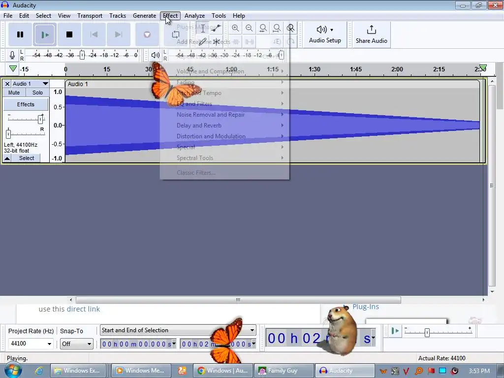Follow the 'direct link' hyperlink in background page
This screenshot has width=504, height=378.
coord(84,309)
